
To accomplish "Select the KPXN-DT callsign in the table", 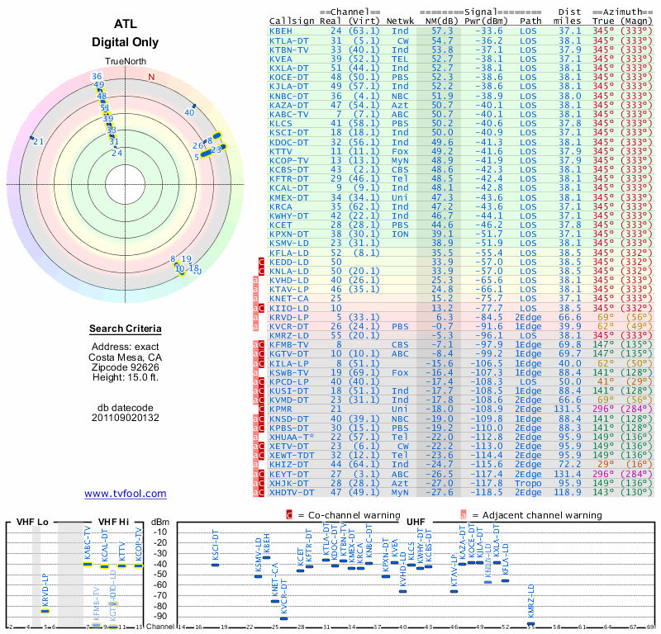I will coord(289,234).
